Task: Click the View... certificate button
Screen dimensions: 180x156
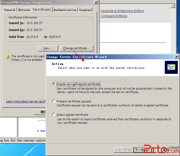Action: pyautogui.click(x=48, y=48)
